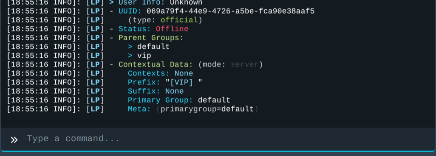
Task: Click the double-chevron prompt icon
Action: (x=14, y=139)
